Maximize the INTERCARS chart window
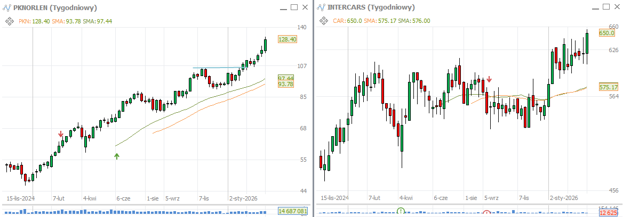Screen dimensions: 623x217 606,7
